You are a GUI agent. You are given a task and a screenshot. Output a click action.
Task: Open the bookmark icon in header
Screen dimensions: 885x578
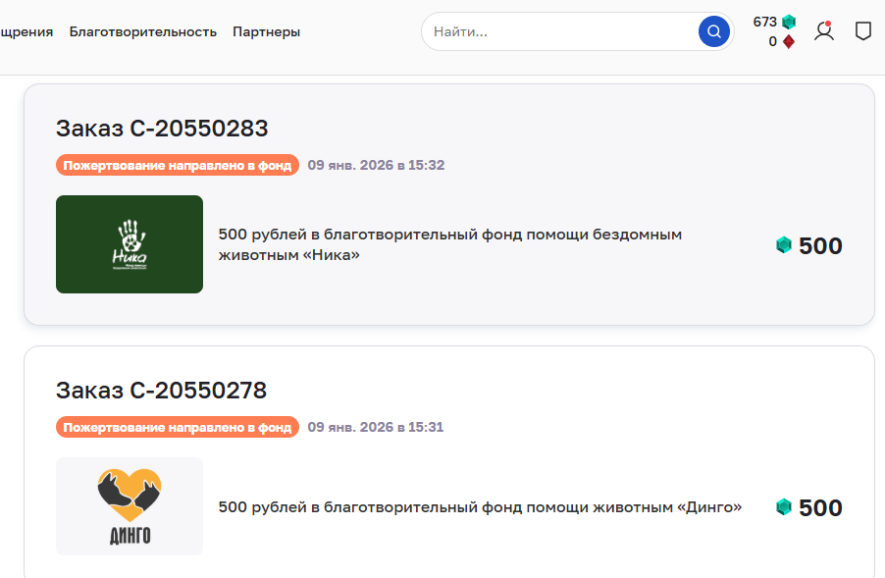(x=863, y=31)
